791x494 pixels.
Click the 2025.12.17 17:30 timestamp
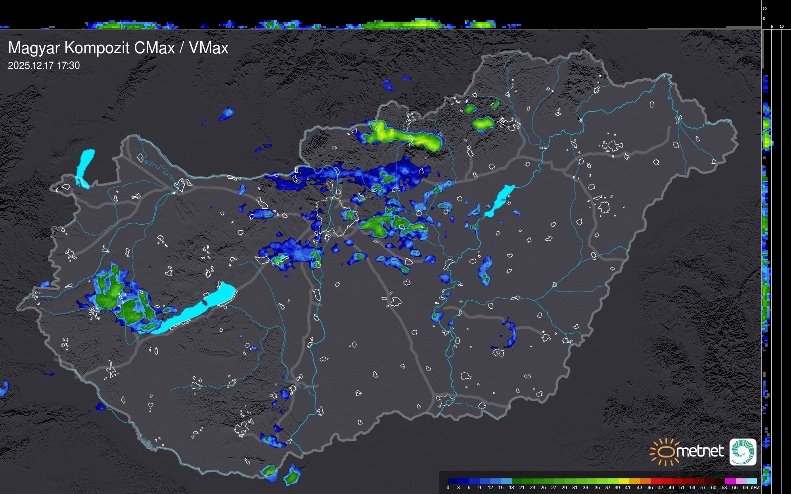pos(44,65)
